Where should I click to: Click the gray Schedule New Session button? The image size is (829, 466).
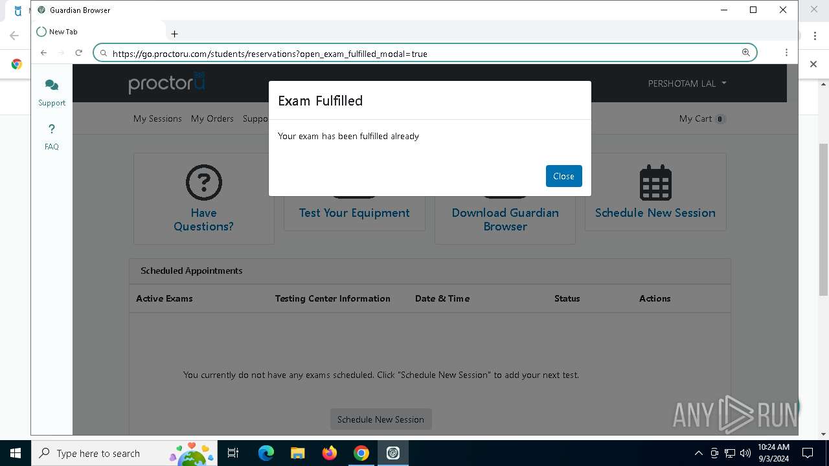click(x=381, y=419)
